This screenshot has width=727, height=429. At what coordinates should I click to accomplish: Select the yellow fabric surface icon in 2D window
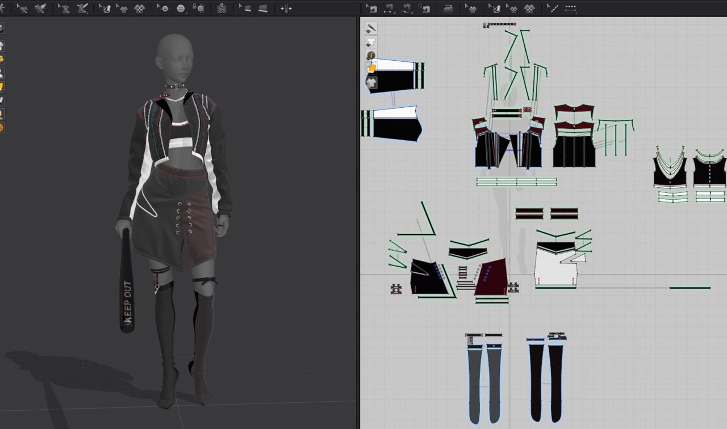coord(371,69)
